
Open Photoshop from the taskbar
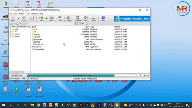pyautogui.click(x=87, y=105)
